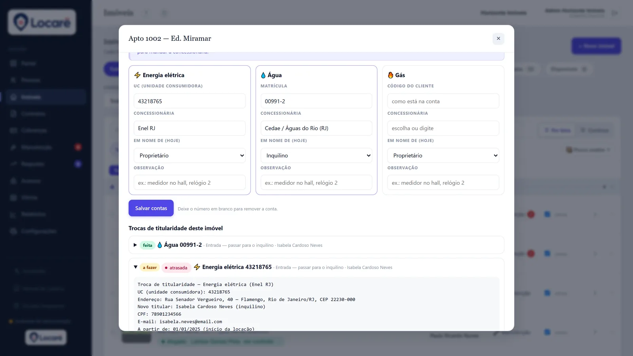Image resolution: width=633 pixels, height=356 pixels.
Task: Click Gás código do cliente field
Action: (x=443, y=101)
